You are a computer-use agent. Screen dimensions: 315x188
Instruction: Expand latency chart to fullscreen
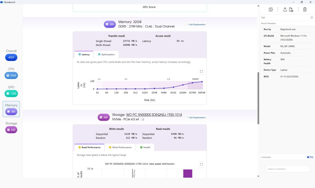point(201,71)
